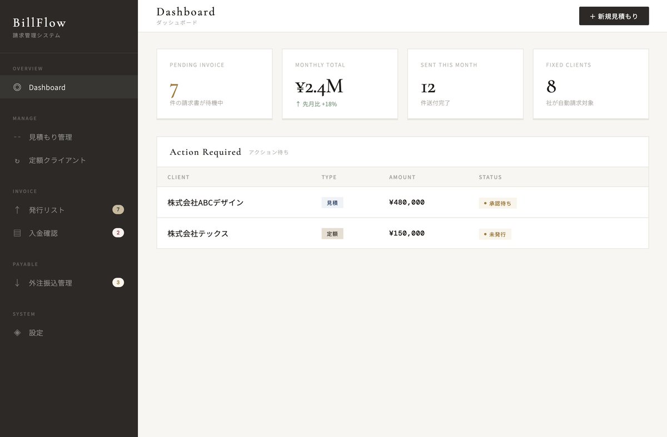
Task: Click 請求管理システム tagline in sidebar
Action: (x=37, y=36)
